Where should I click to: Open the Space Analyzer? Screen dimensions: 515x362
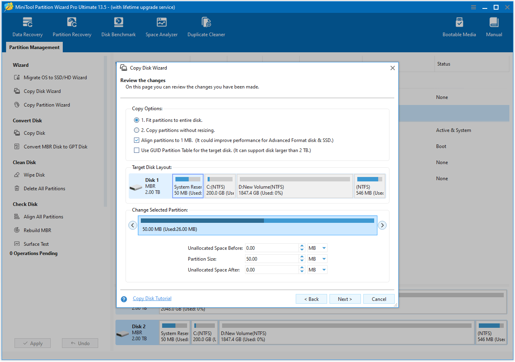161,26
